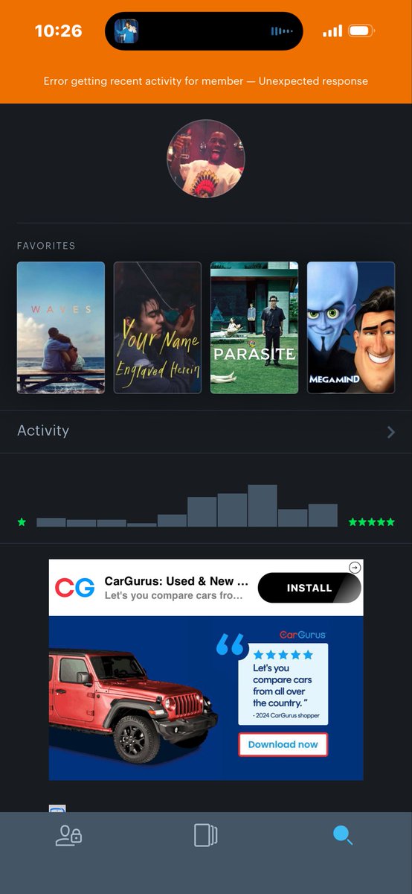Tap the ad info arrow icon

pyautogui.click(x=355, y=568)
